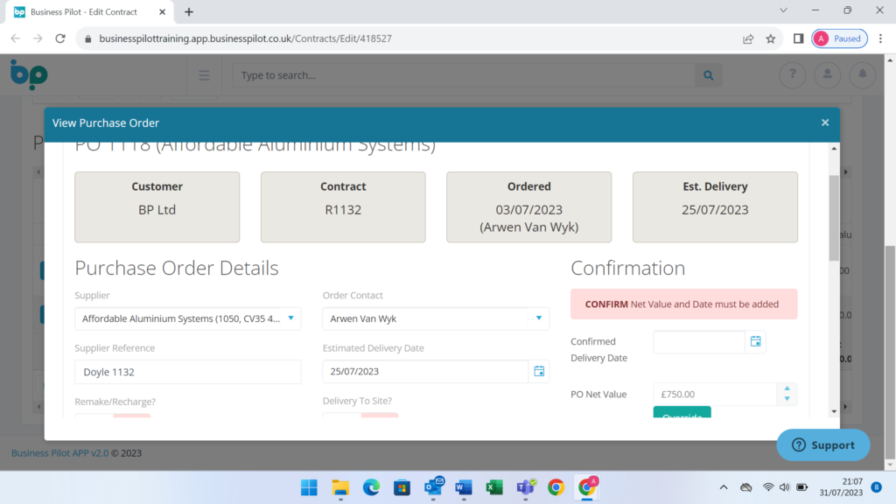This screenshot has height=504, width=896.
Task: Open the help question mark icon
Action: (793, 75)
